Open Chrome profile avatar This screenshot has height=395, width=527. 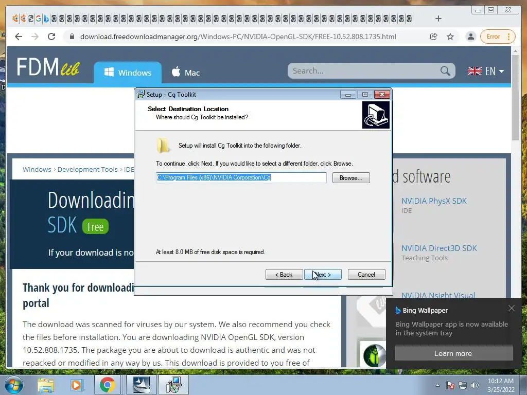point(471,37)
